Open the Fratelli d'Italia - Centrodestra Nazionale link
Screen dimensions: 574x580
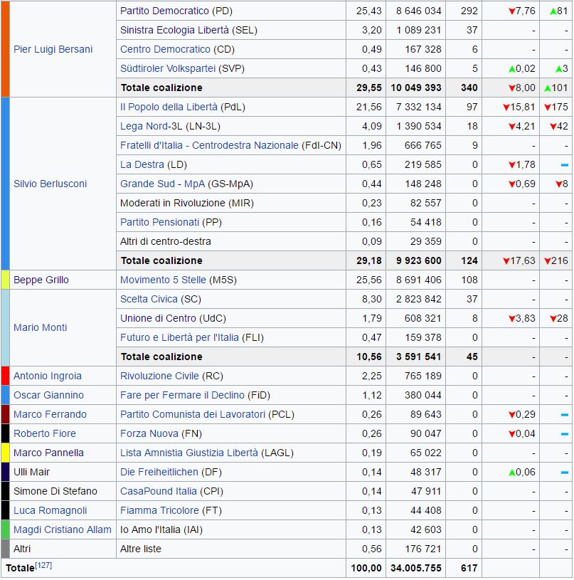209,145
